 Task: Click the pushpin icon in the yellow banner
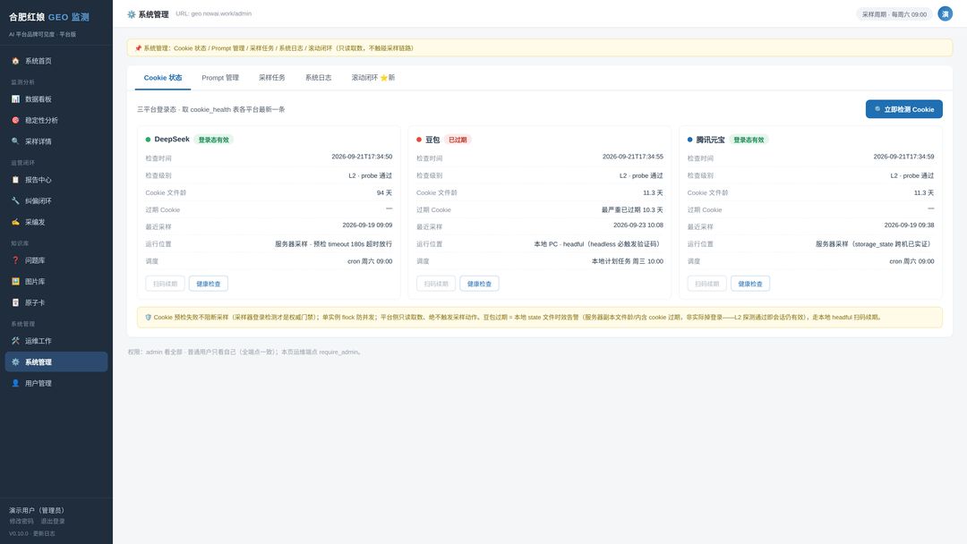pyautogui.click(x=138, y=48)
